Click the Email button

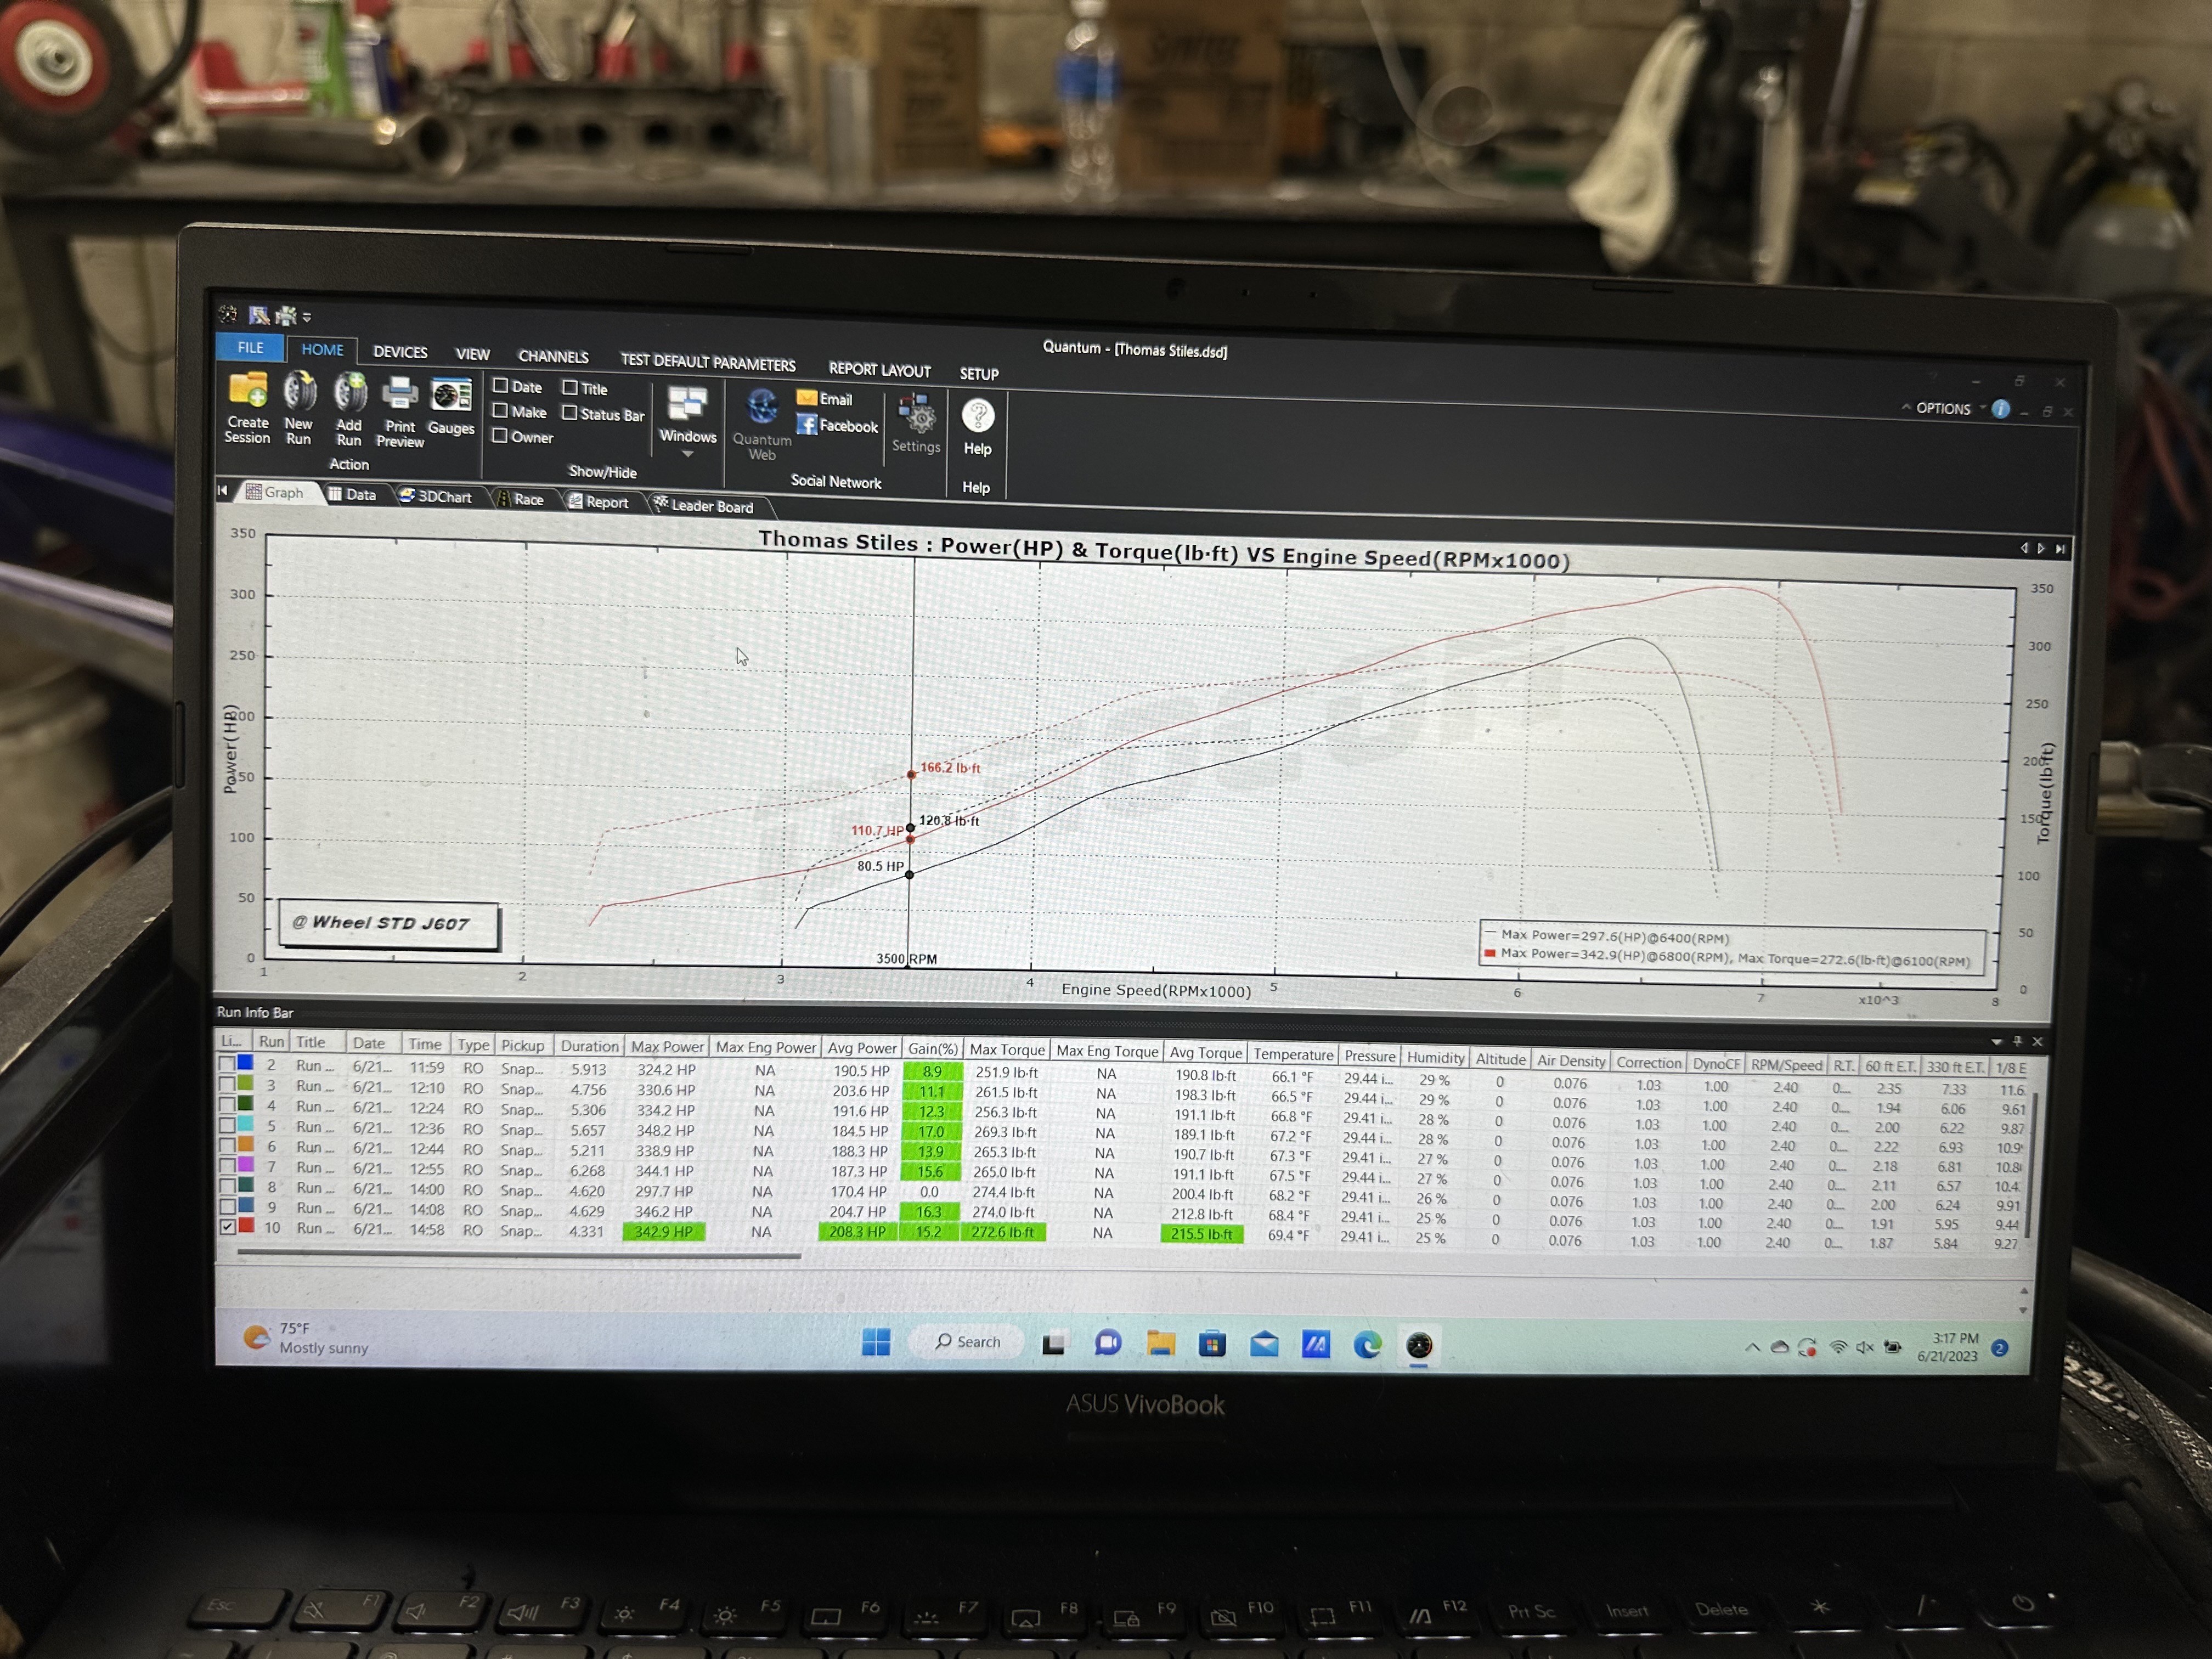(825, 398)
